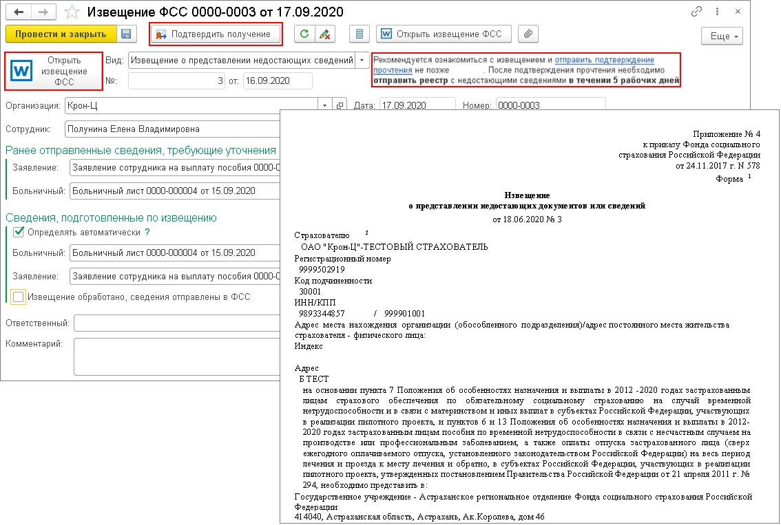Copy link using chain icon in title bar

[697, 12]
